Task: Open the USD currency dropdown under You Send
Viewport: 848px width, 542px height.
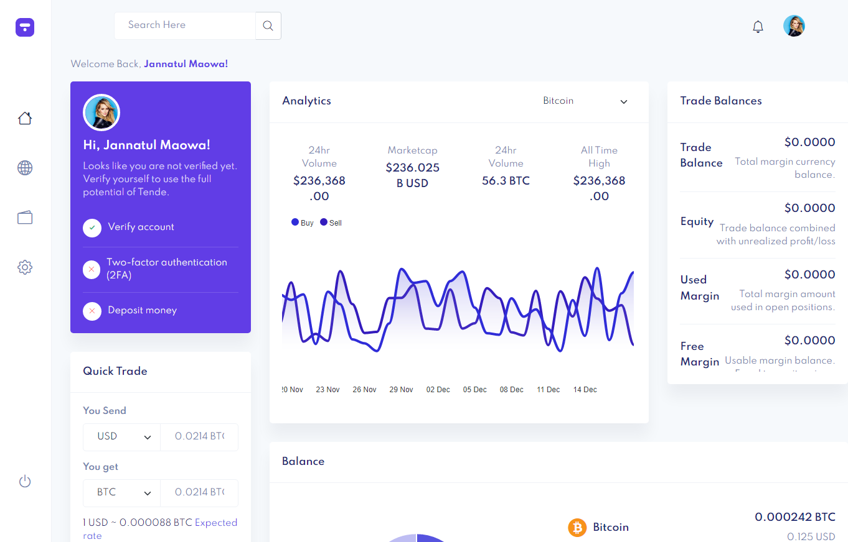Action: pos(121,437)
